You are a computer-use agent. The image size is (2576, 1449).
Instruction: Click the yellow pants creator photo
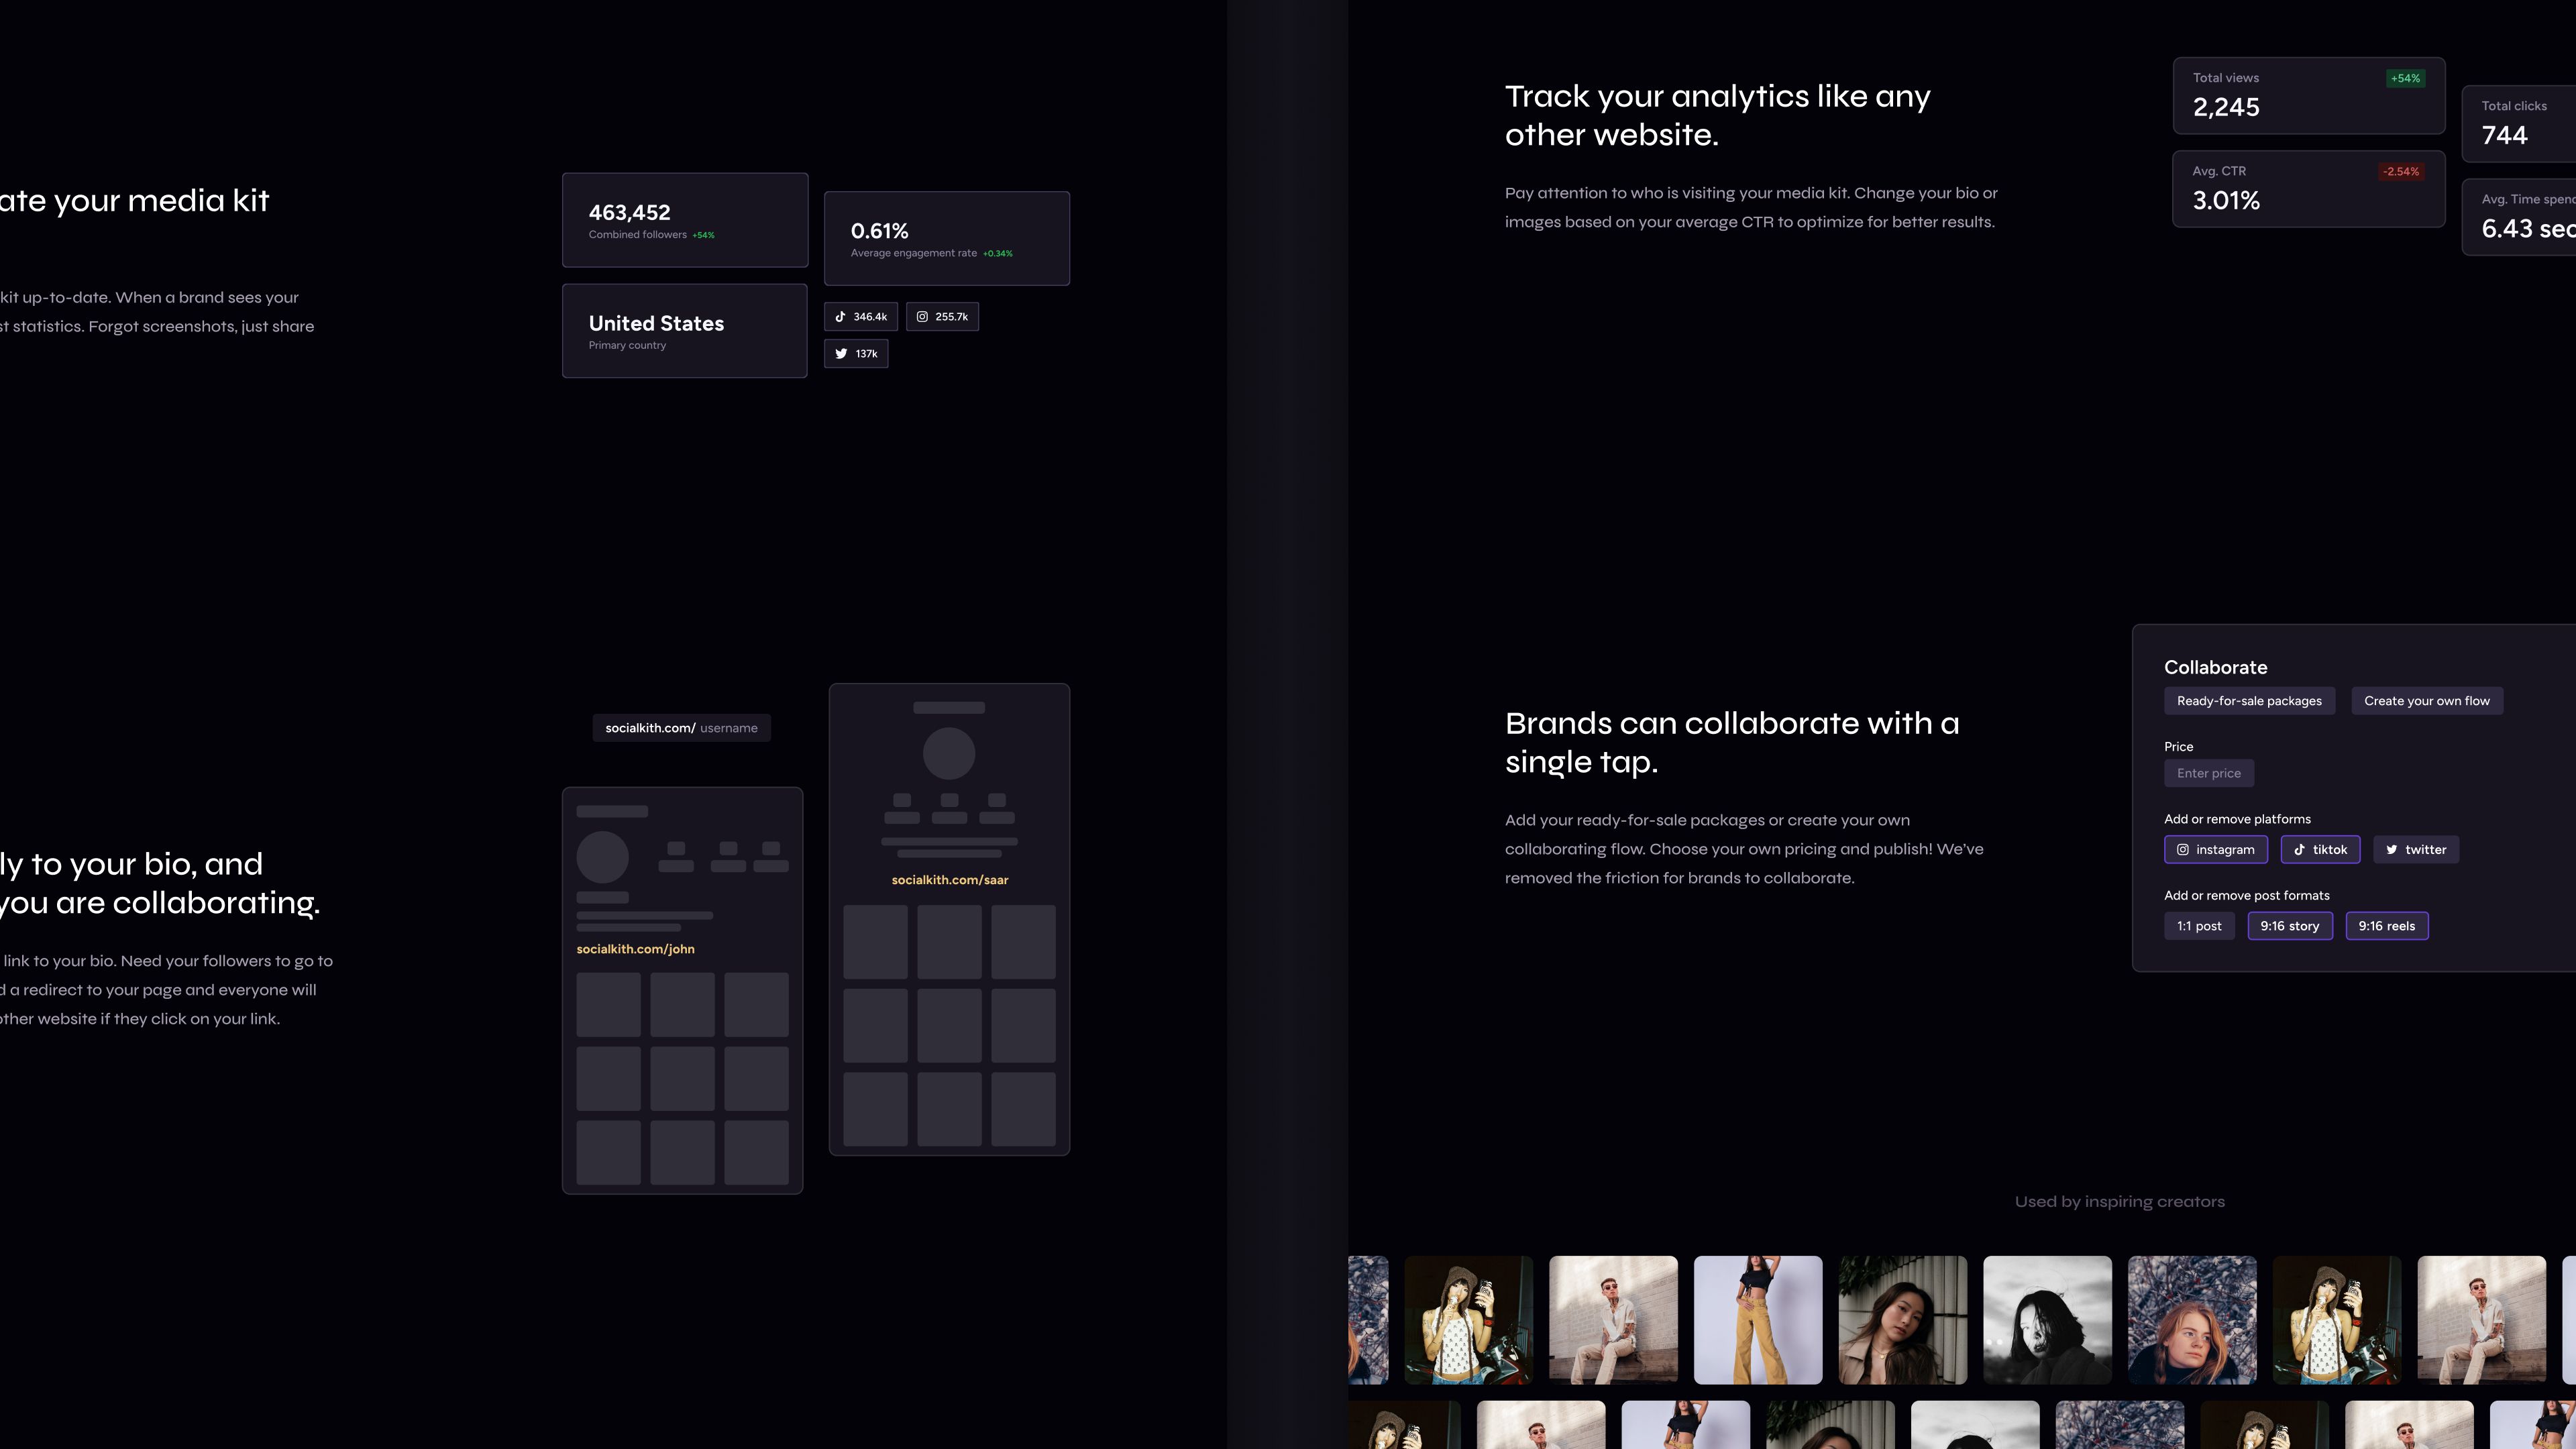[1758, 1320]
